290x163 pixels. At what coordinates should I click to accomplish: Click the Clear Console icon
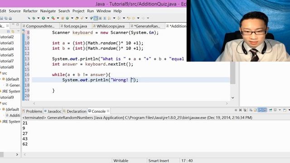(251, 110)
